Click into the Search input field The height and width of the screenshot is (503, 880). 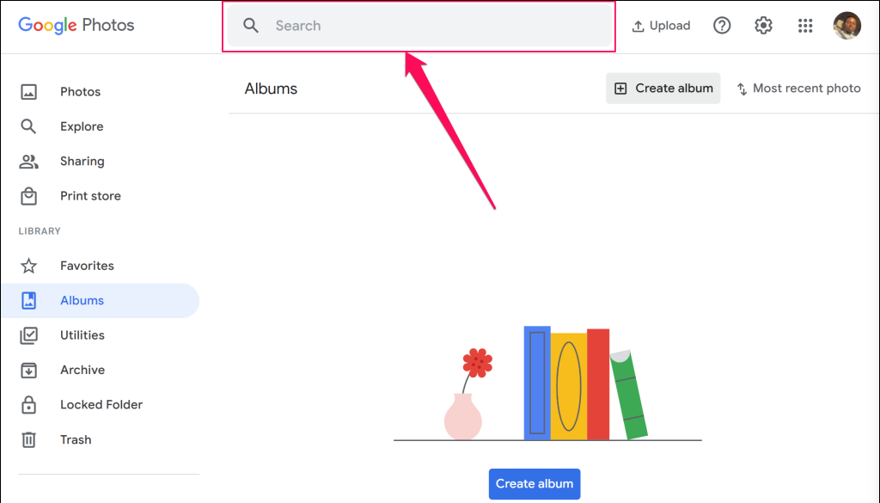click(430, 26)
